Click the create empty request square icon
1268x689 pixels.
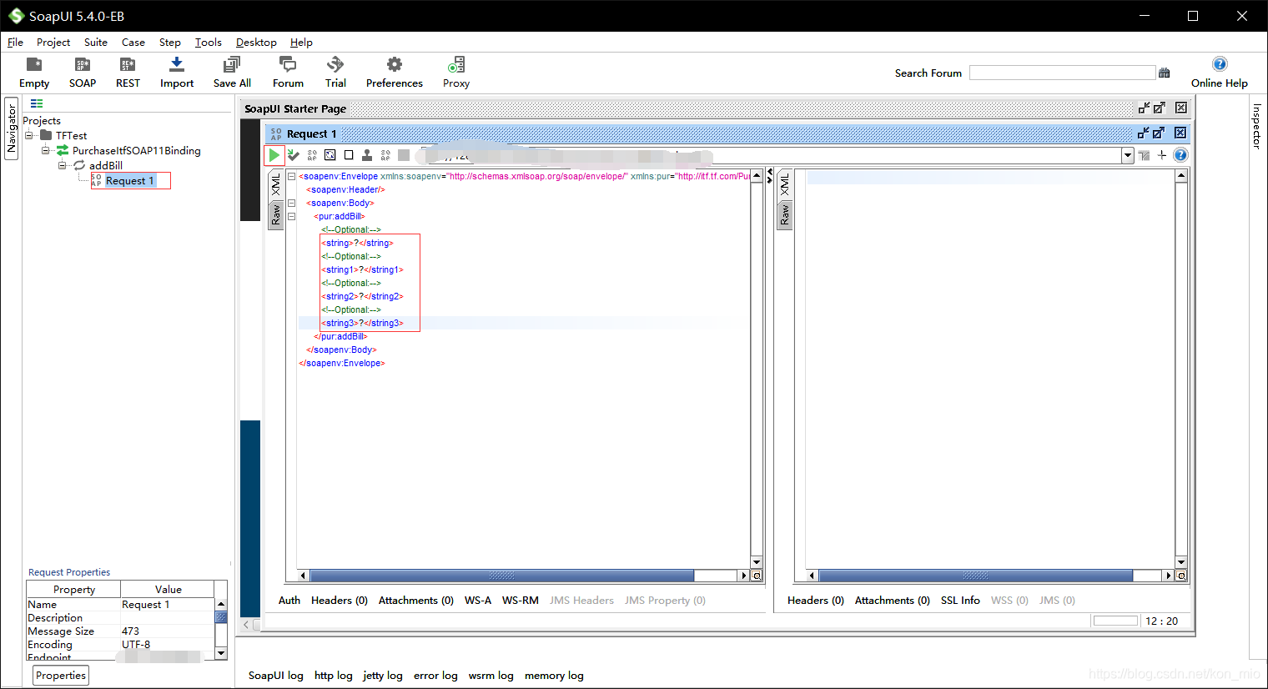pos(349,155)
